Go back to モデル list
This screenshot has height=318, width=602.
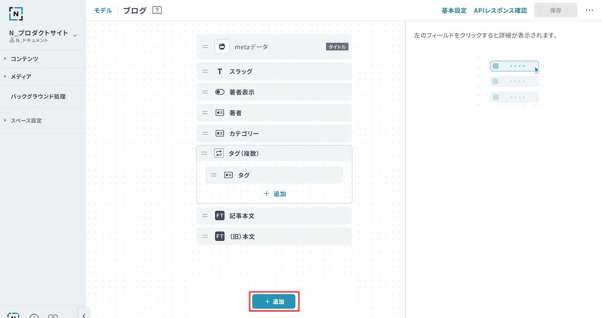tap(103, 11)
